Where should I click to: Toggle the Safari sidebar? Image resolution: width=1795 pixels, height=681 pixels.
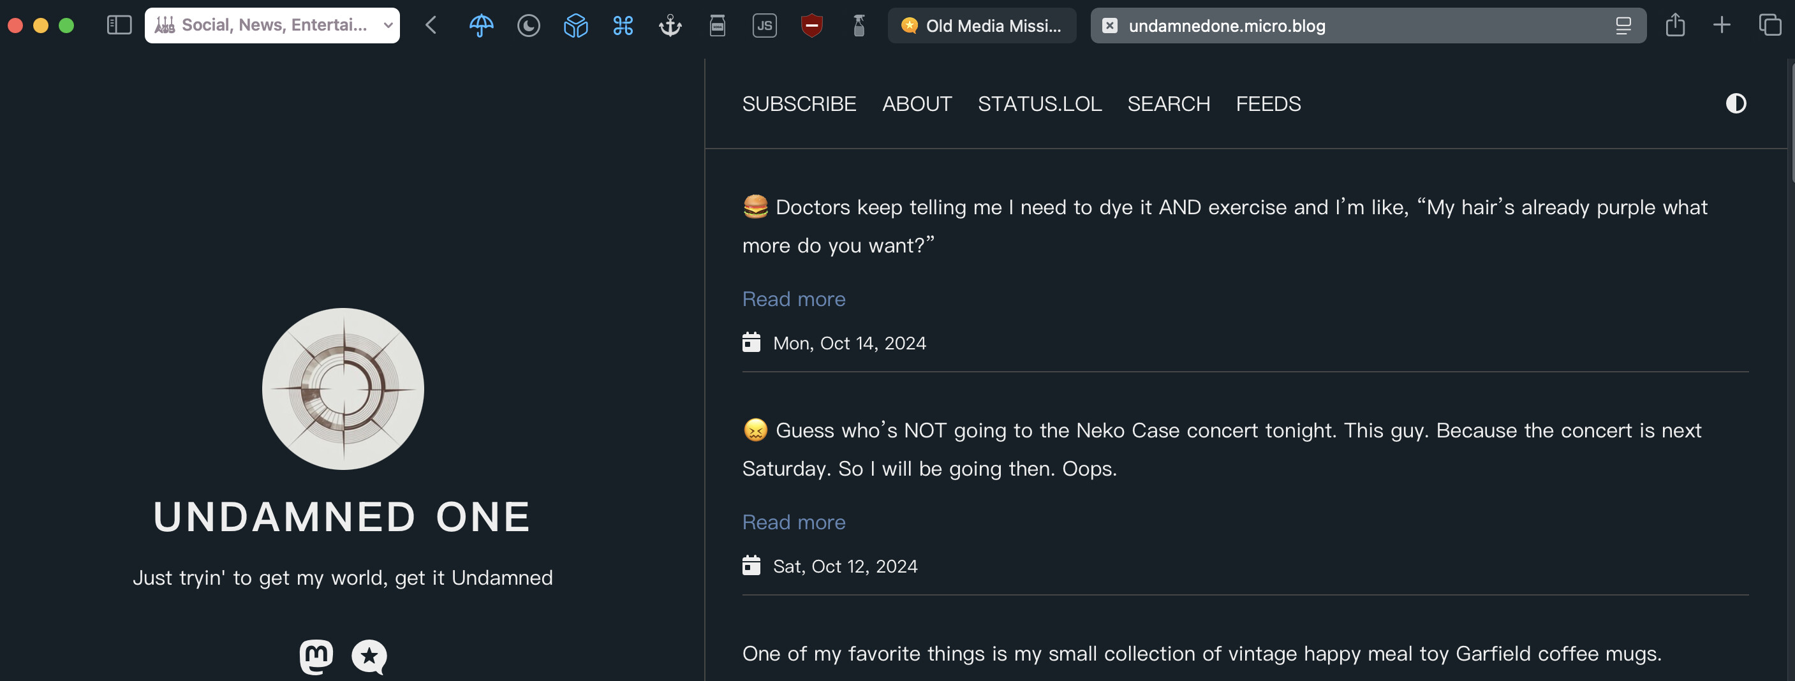coord(119,26)
